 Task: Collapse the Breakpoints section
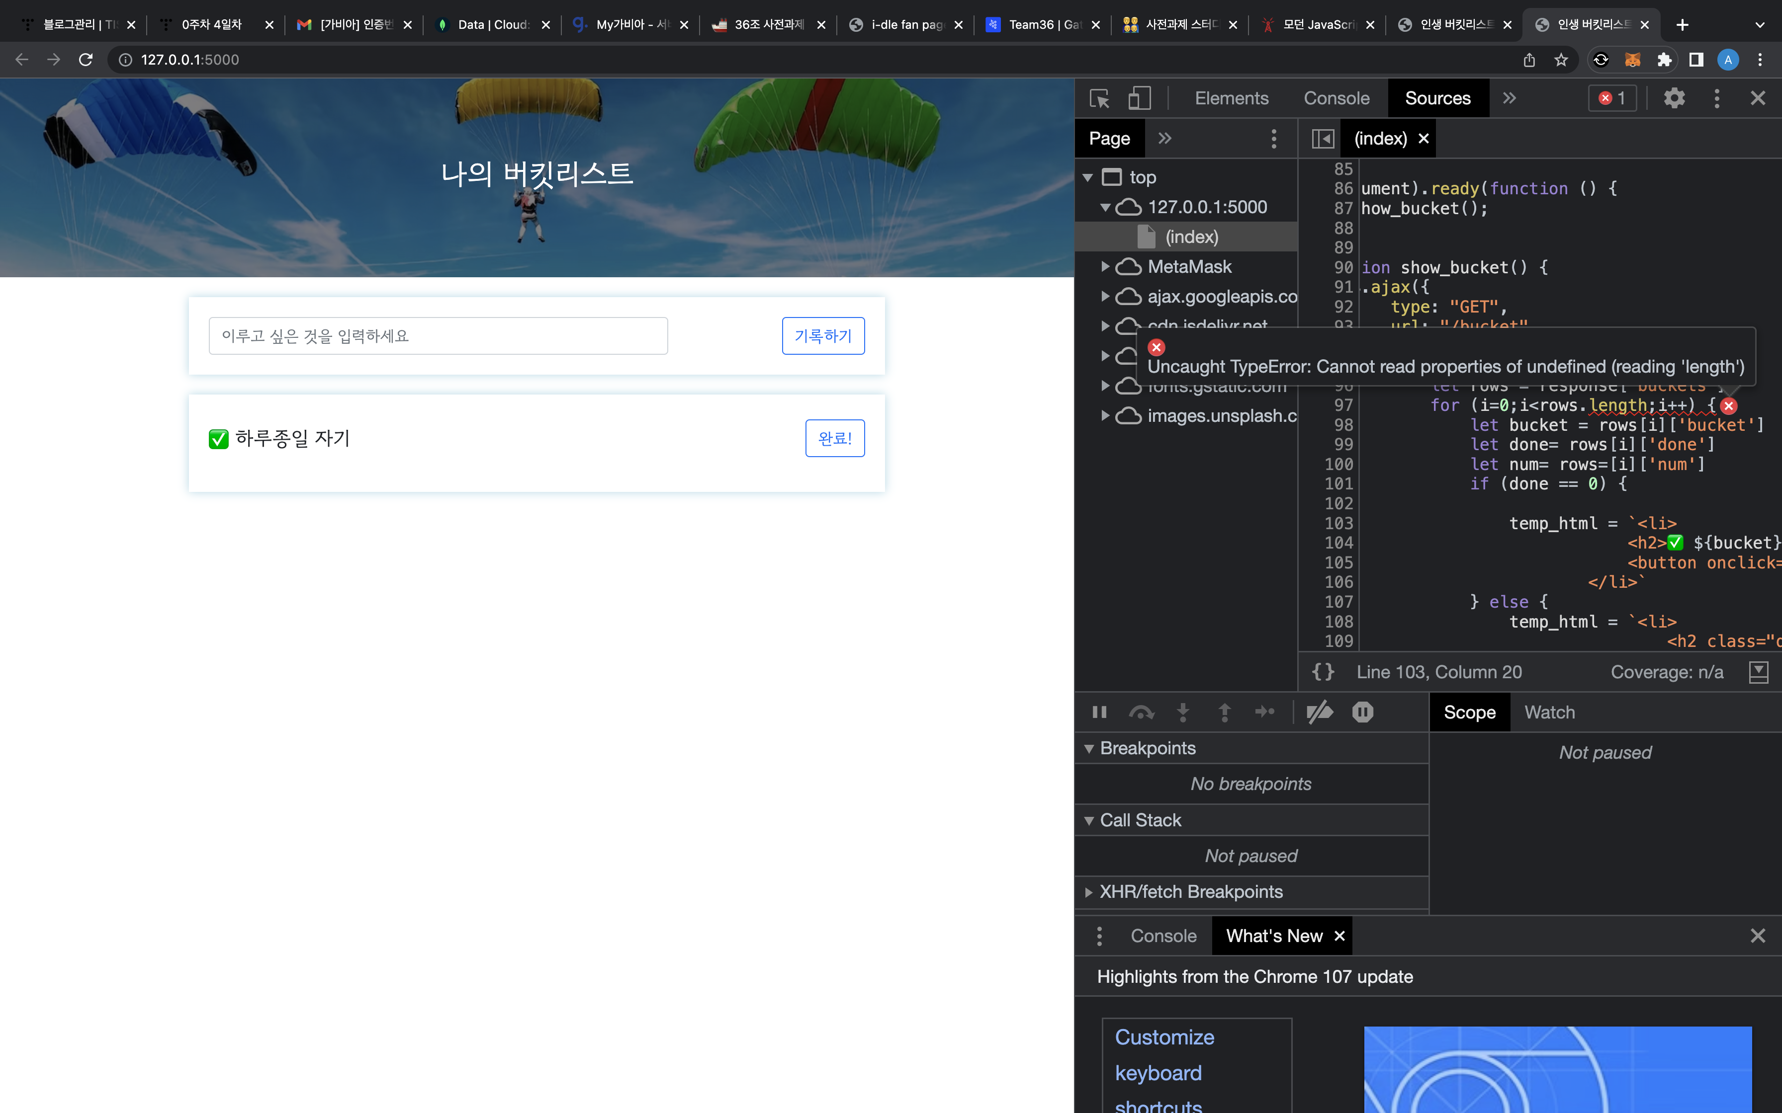point(1089,749)
